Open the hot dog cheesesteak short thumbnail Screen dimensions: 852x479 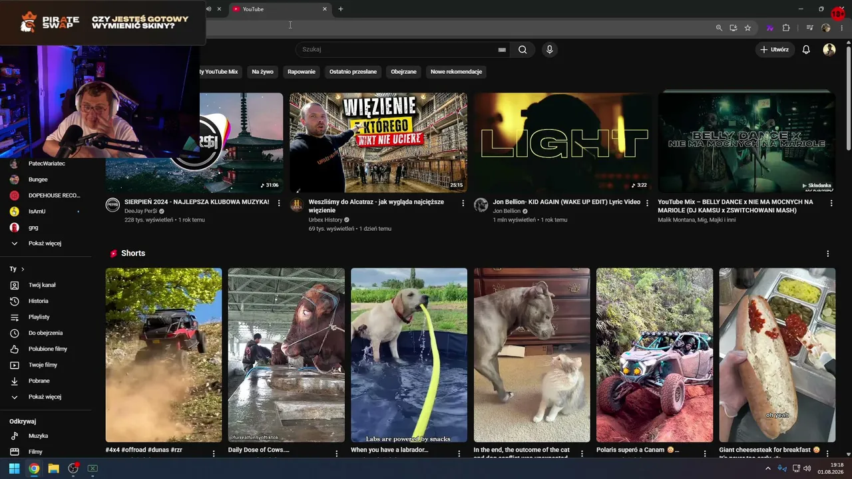777,355
